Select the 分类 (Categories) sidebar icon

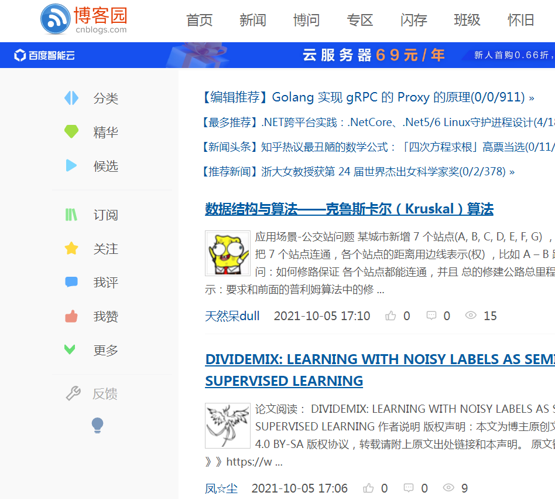coord(71,99)
